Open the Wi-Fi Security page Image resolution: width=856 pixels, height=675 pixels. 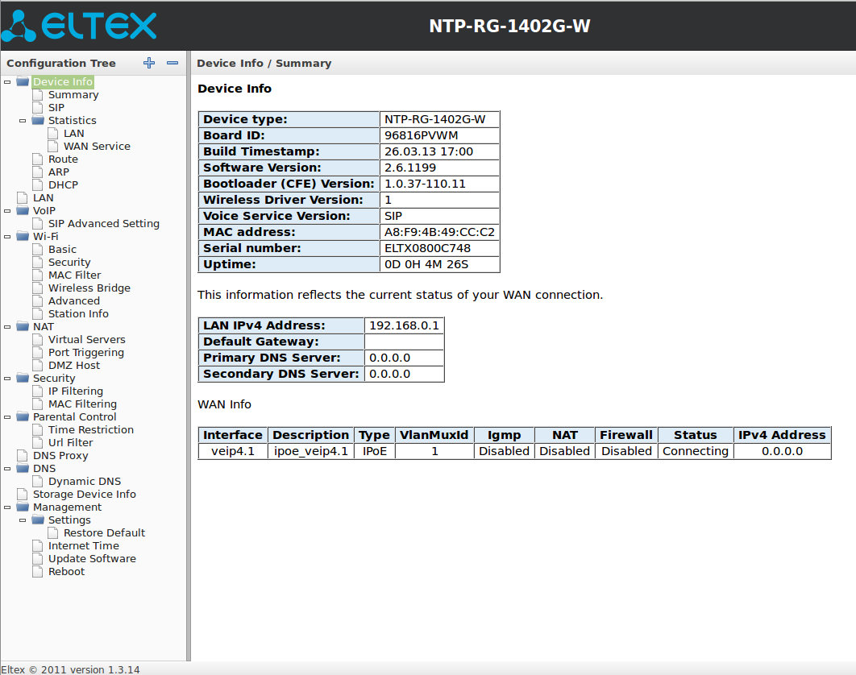69,263
